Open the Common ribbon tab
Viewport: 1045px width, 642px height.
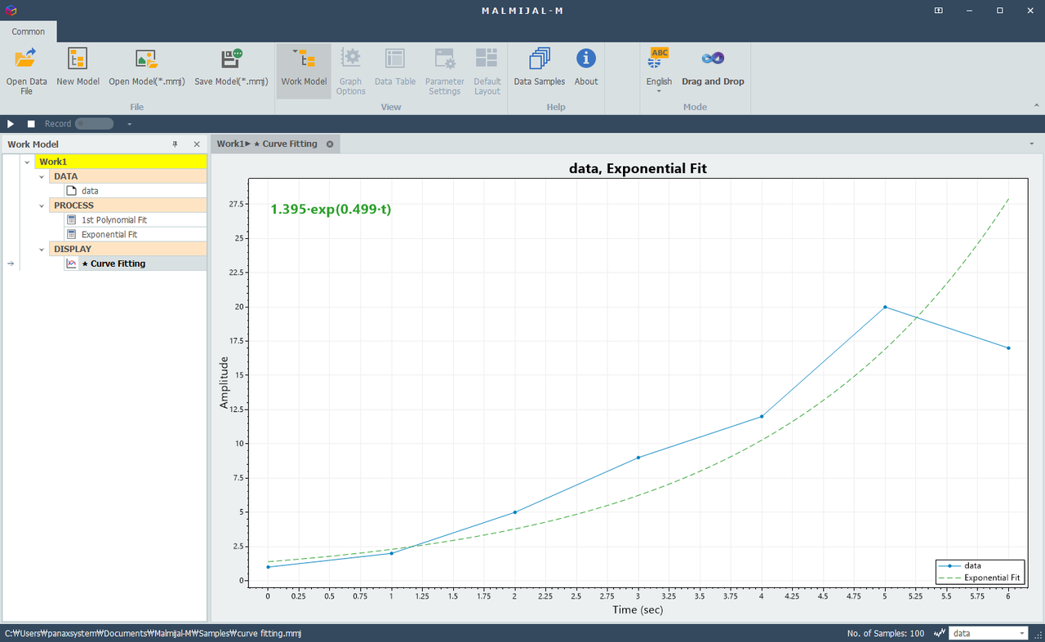click(29, 32)
